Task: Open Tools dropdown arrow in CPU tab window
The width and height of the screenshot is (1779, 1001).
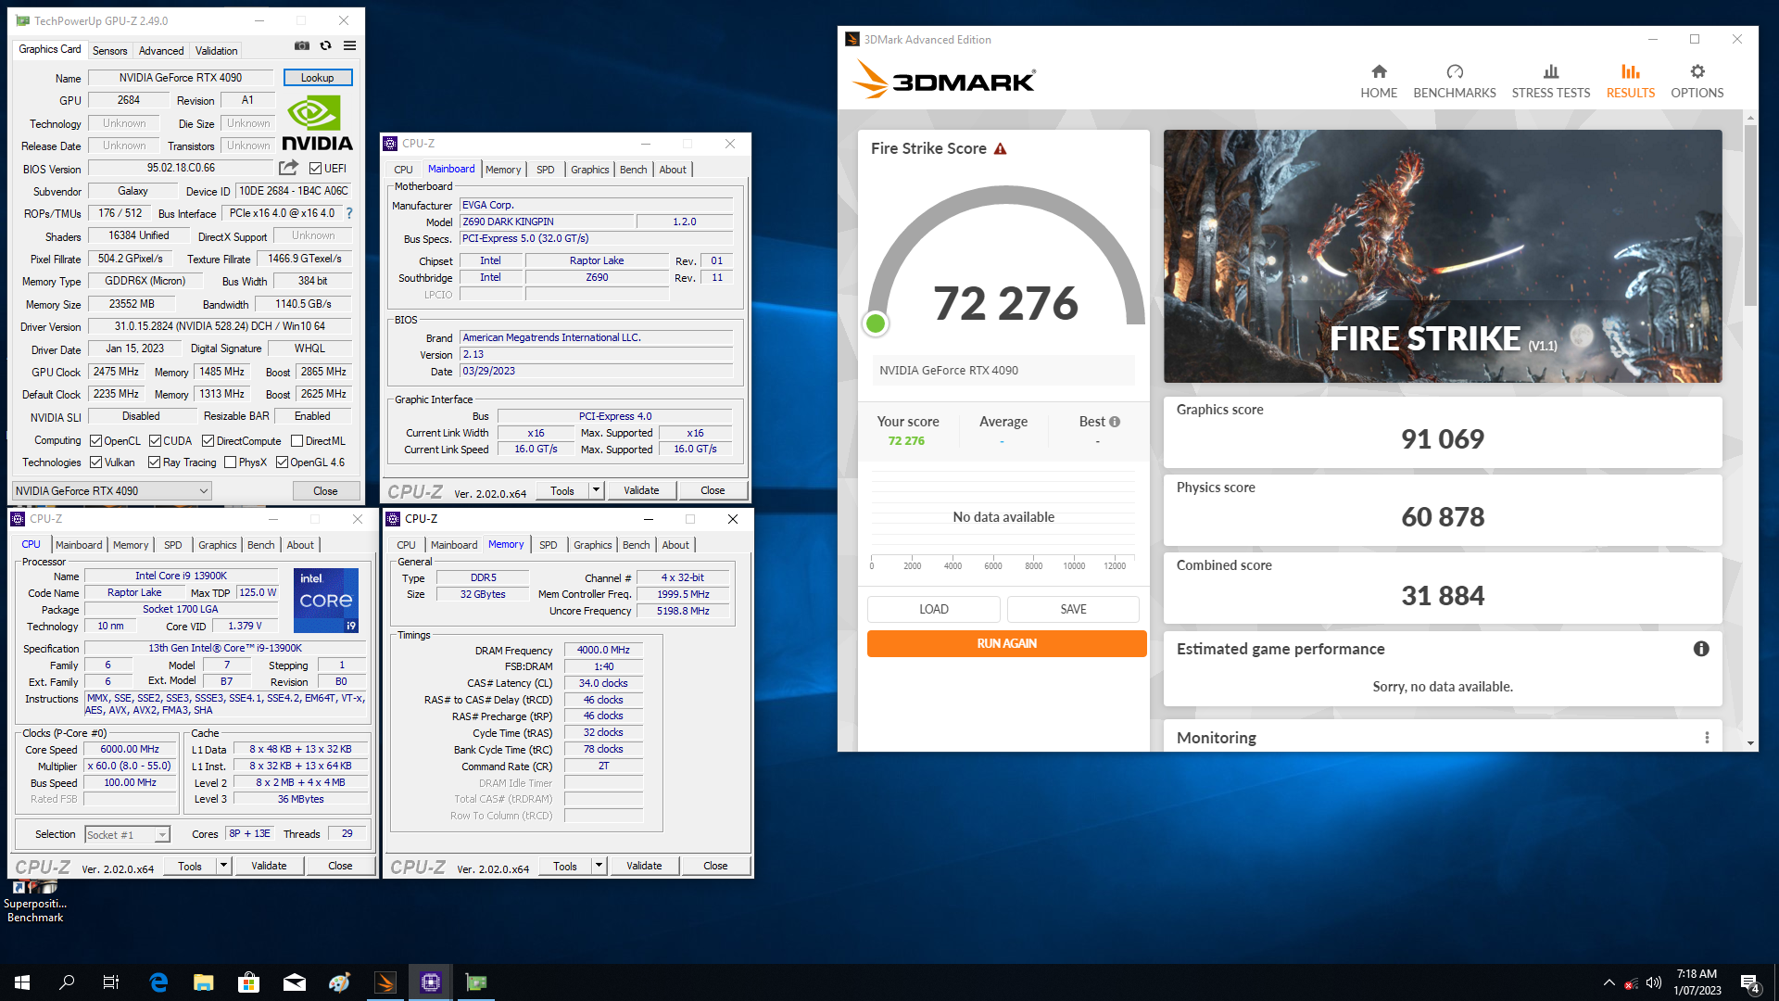Action: 223,866
